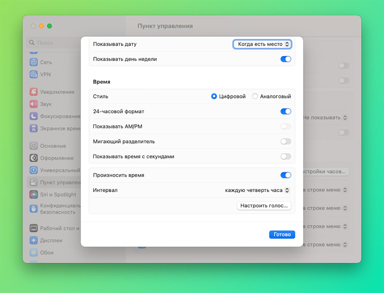Screen dimensions: 384x293
Task: Open the Wallpaper (Обои) flower icon
Action: 34,253
